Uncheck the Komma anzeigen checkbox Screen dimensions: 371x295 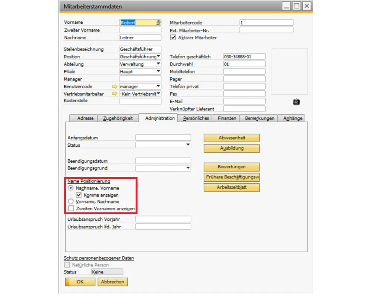tap(79, 195)
